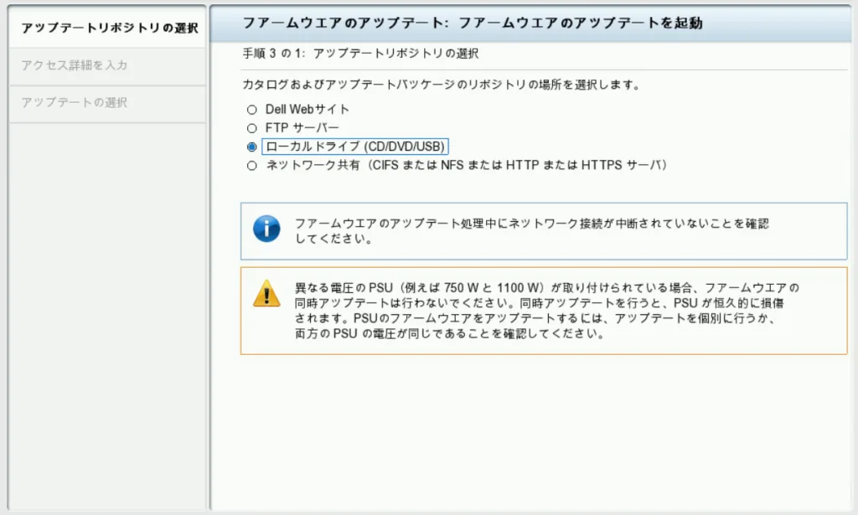Click the empty sidebar area below steps
Viewport: 858px width, 515px height.
(x=108, y=318)
